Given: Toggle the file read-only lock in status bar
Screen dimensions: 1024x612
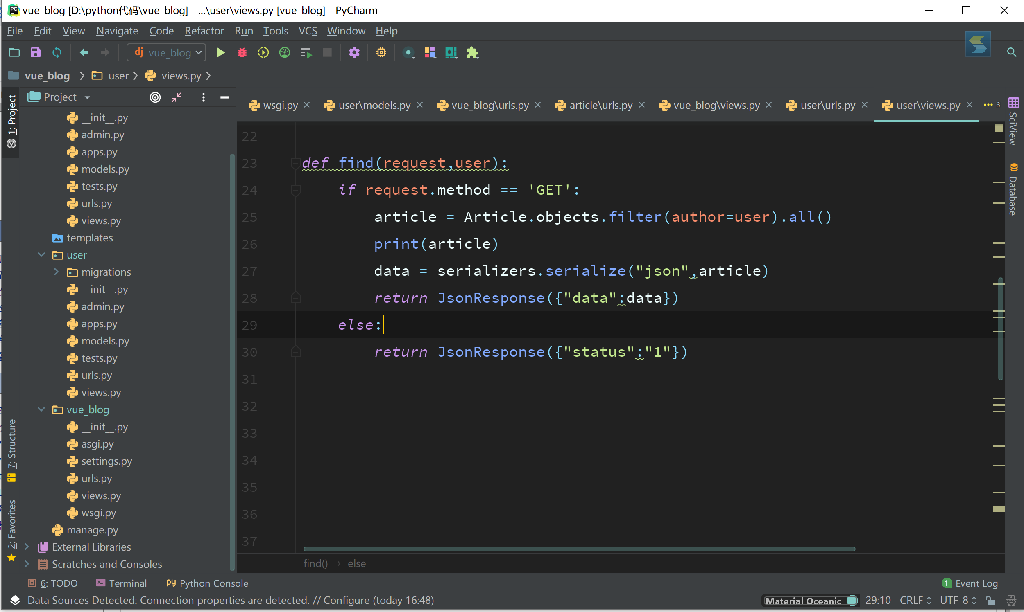Looking at the screenshot, I should pos(990,601).
